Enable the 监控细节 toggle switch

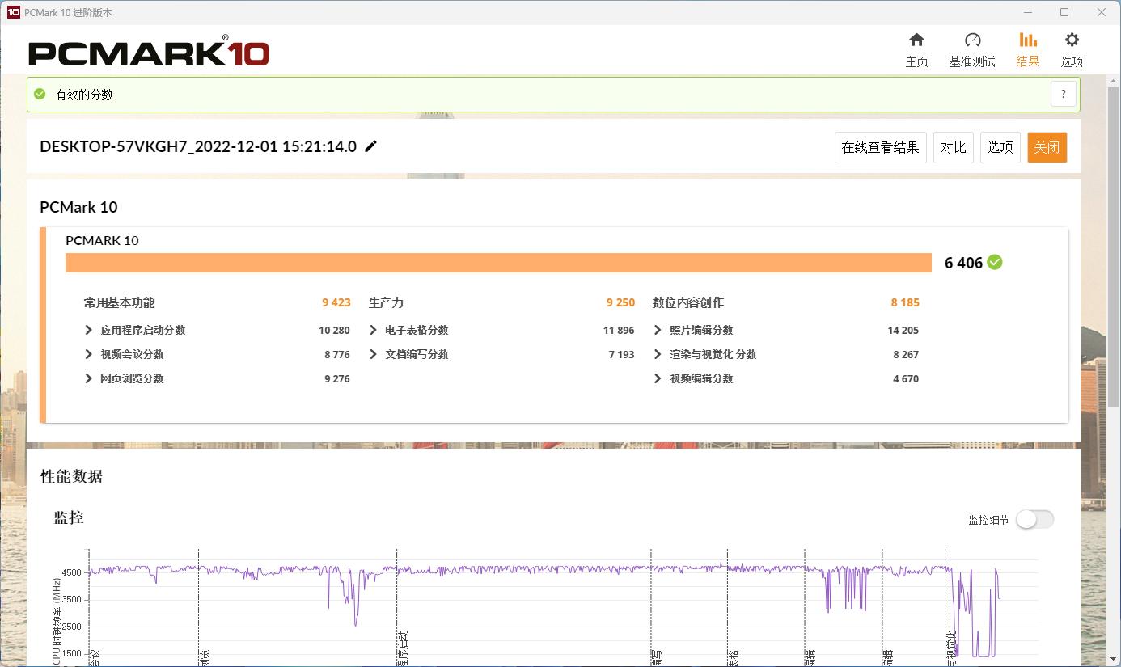point(1034,520)
